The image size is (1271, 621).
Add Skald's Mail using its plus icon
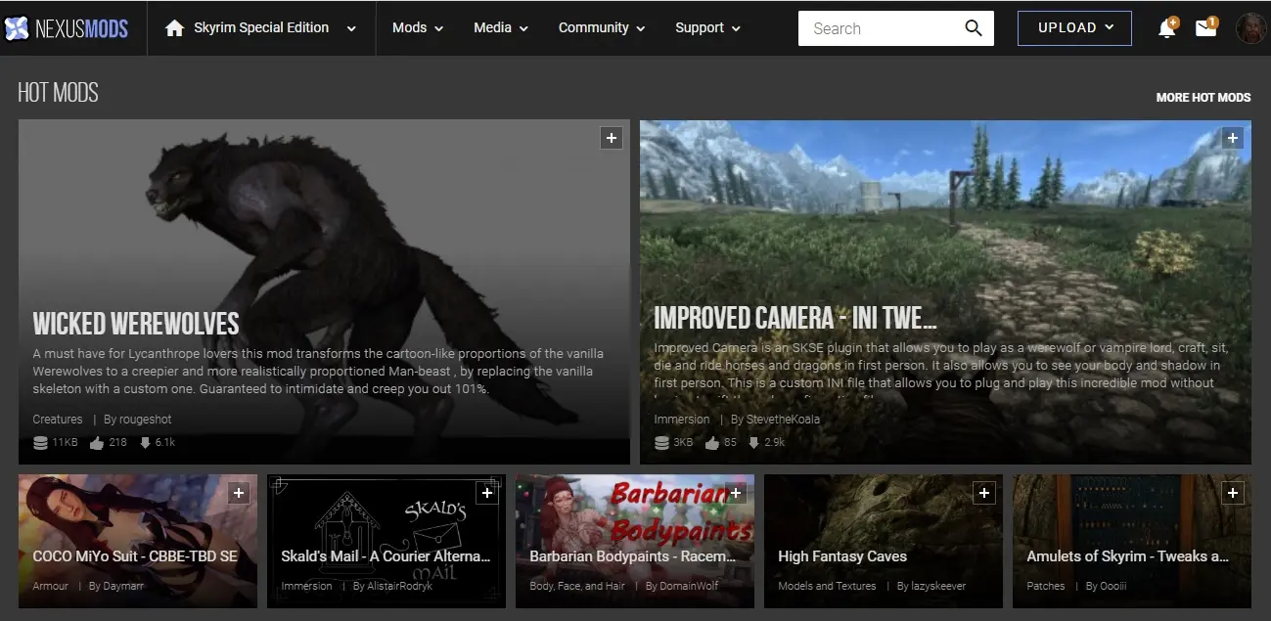coord(487,494)
